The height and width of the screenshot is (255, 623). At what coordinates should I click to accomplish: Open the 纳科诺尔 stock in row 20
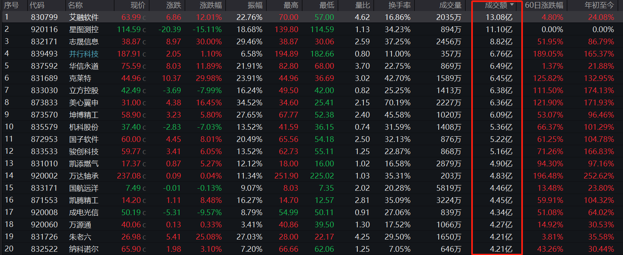tap(83, 249)
